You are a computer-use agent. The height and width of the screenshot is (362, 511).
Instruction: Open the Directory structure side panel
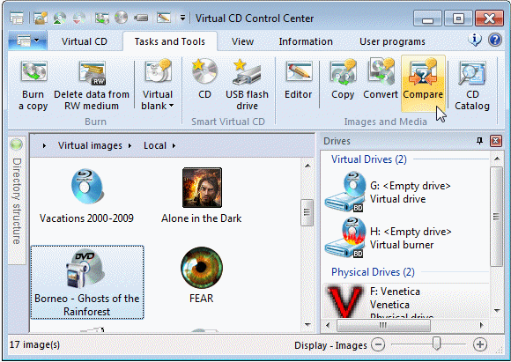[17, 201]
